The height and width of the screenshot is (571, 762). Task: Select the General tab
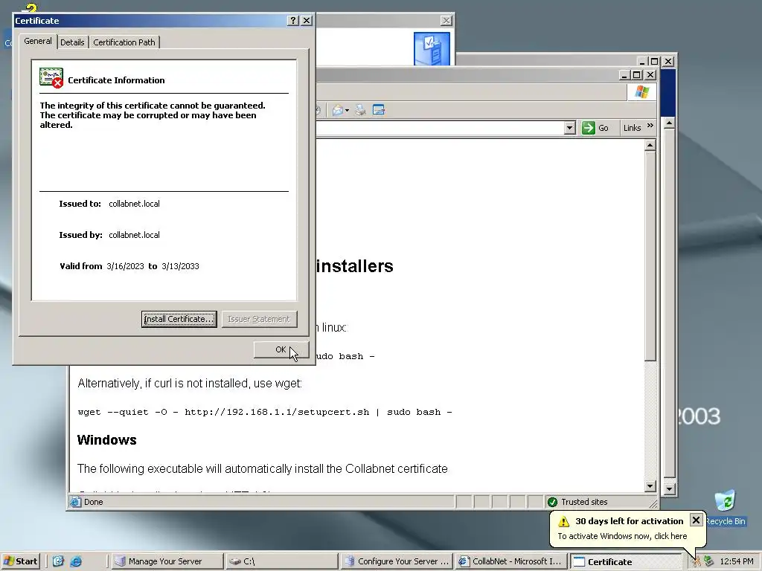pos(38,41)
